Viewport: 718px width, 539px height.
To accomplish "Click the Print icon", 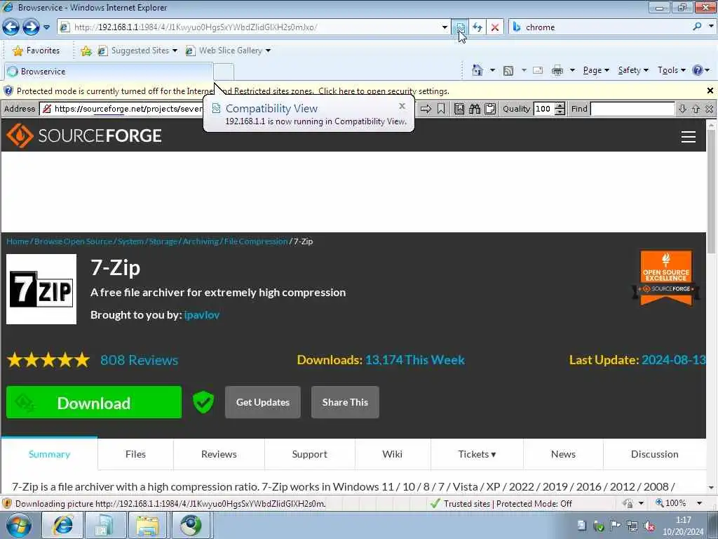I will (557, 70).
